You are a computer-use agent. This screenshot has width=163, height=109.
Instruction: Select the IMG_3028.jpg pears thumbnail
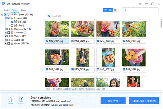point(134,57)
